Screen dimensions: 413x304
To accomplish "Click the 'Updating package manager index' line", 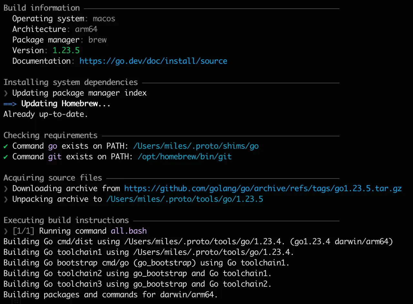I will 79,93.
